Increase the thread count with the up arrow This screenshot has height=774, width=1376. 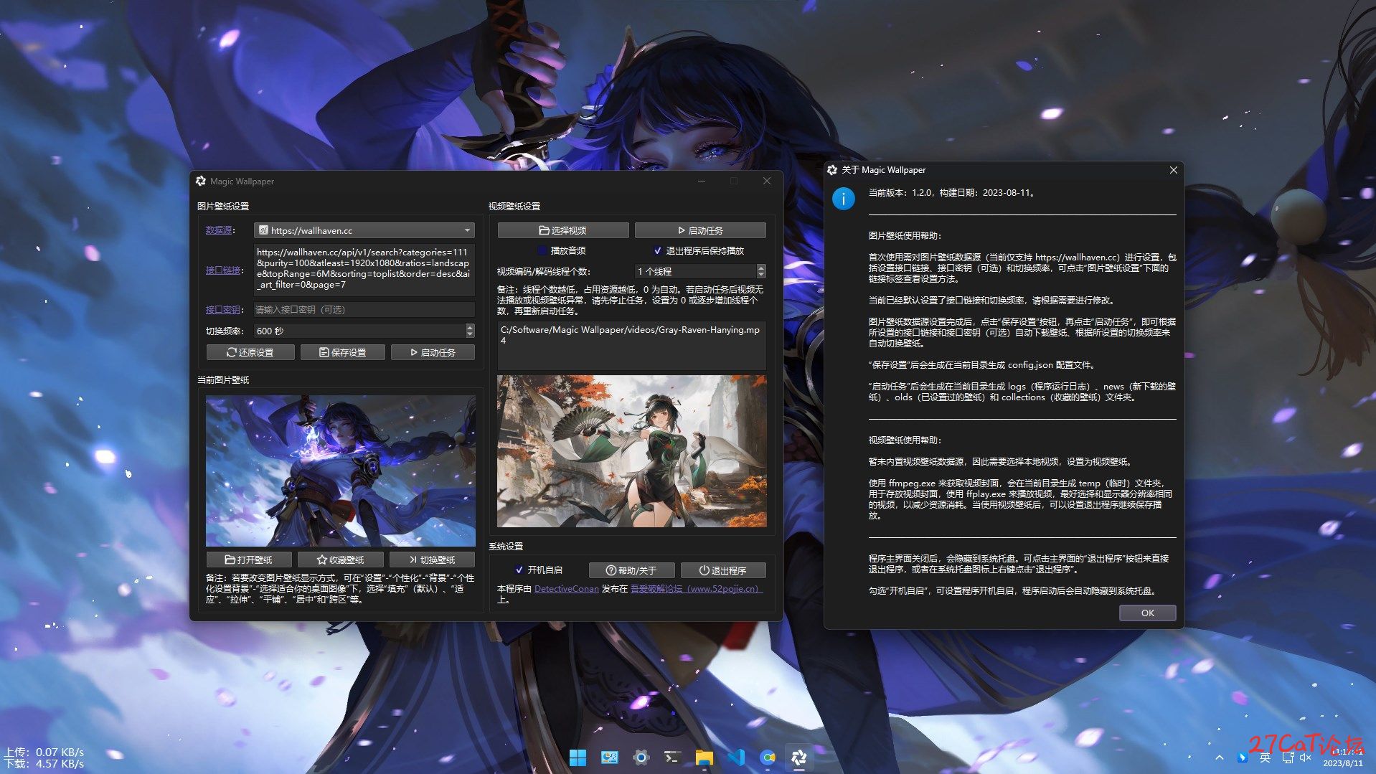[761, 268]
